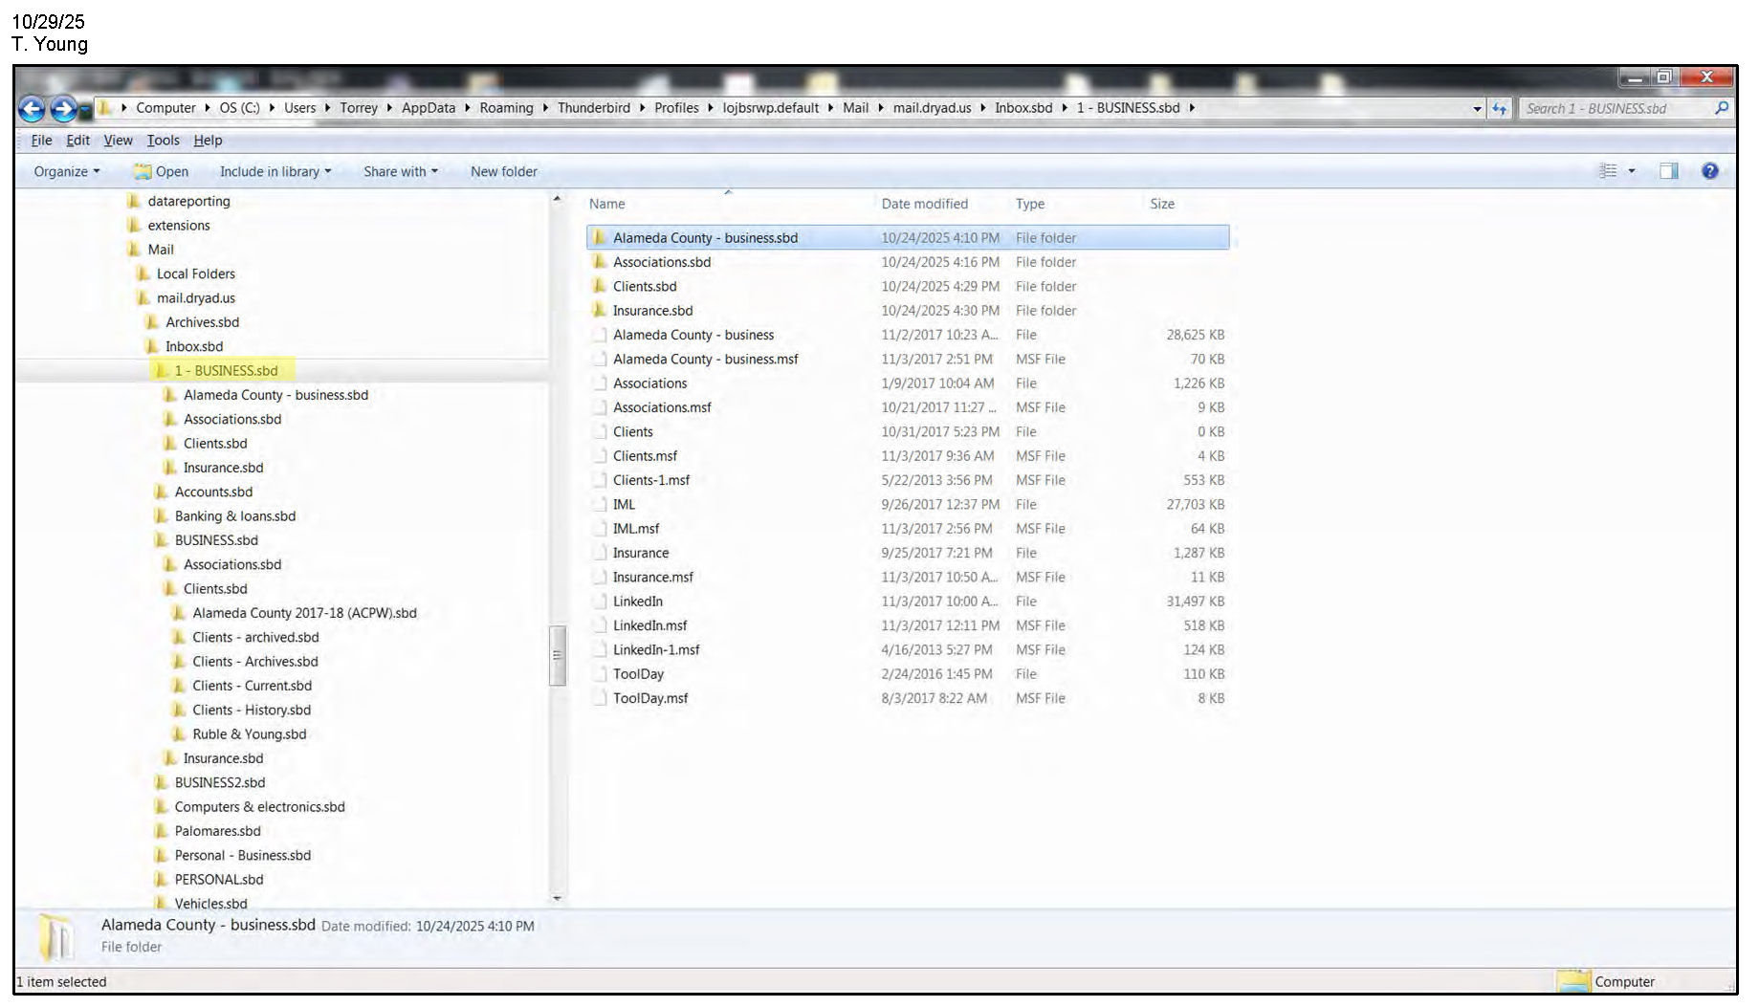This screenshot has width=1759, height=1007.
Task: Open the Help question mark icon
Action: (1710, 171)
